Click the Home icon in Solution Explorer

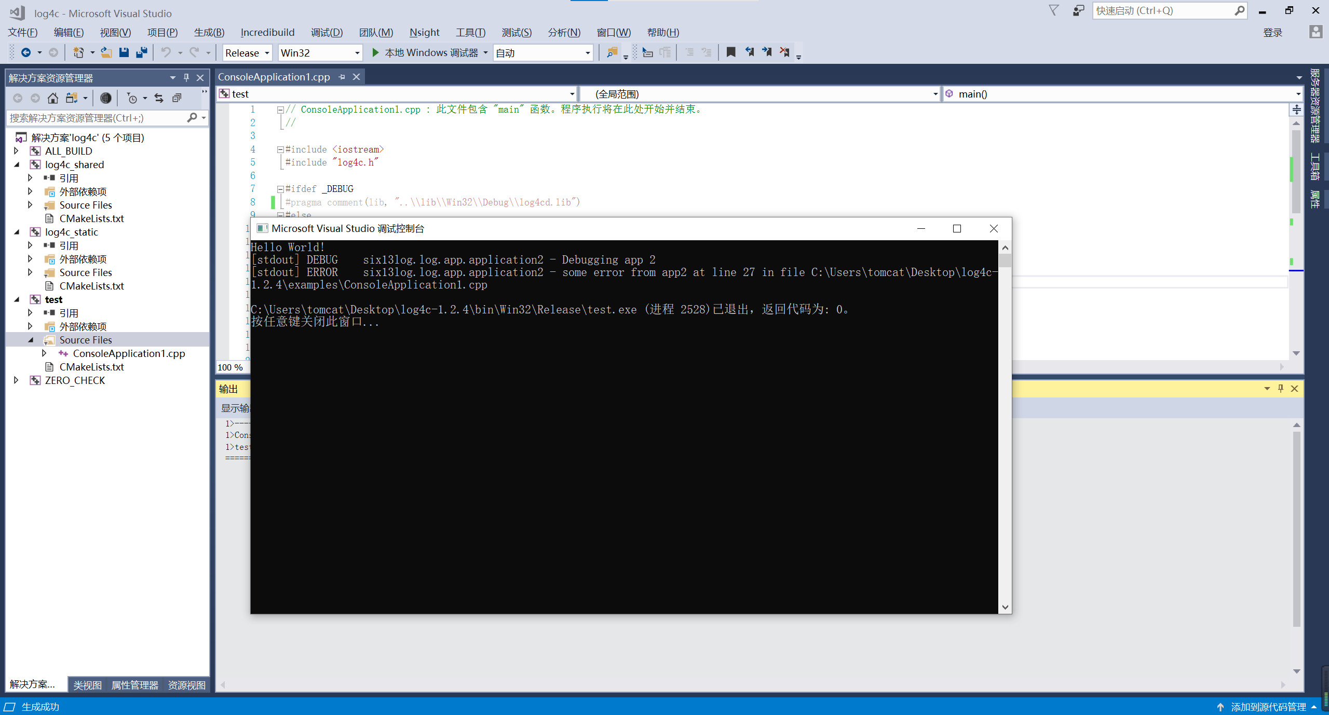pos(53,98)
